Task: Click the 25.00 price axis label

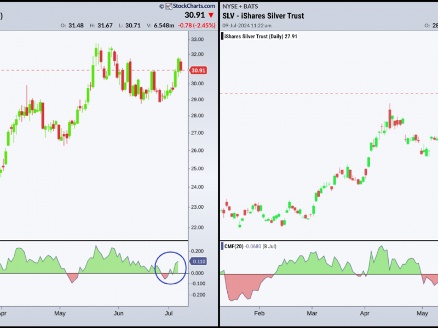Action: click(197, 169)
